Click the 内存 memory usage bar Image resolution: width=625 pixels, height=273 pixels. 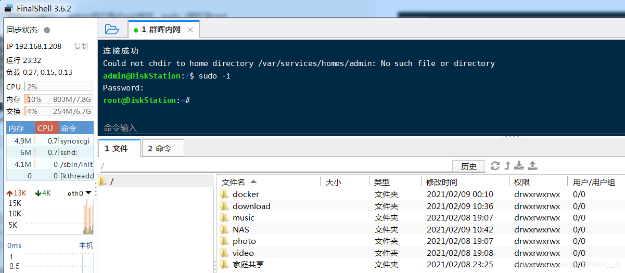[x=58, y=99]
